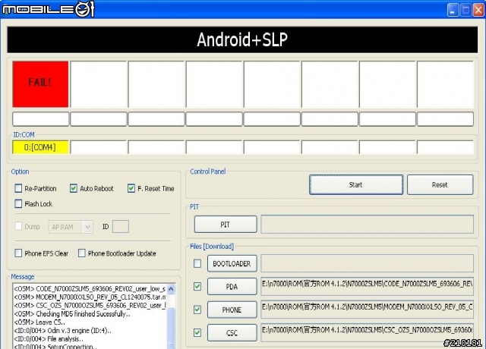Check the BOOTLOADER file checkbox
Screen dimensions: 486x349
pyautogui.click(x=197, y=263)
